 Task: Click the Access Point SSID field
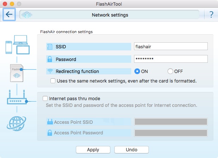tap(171, 122)
